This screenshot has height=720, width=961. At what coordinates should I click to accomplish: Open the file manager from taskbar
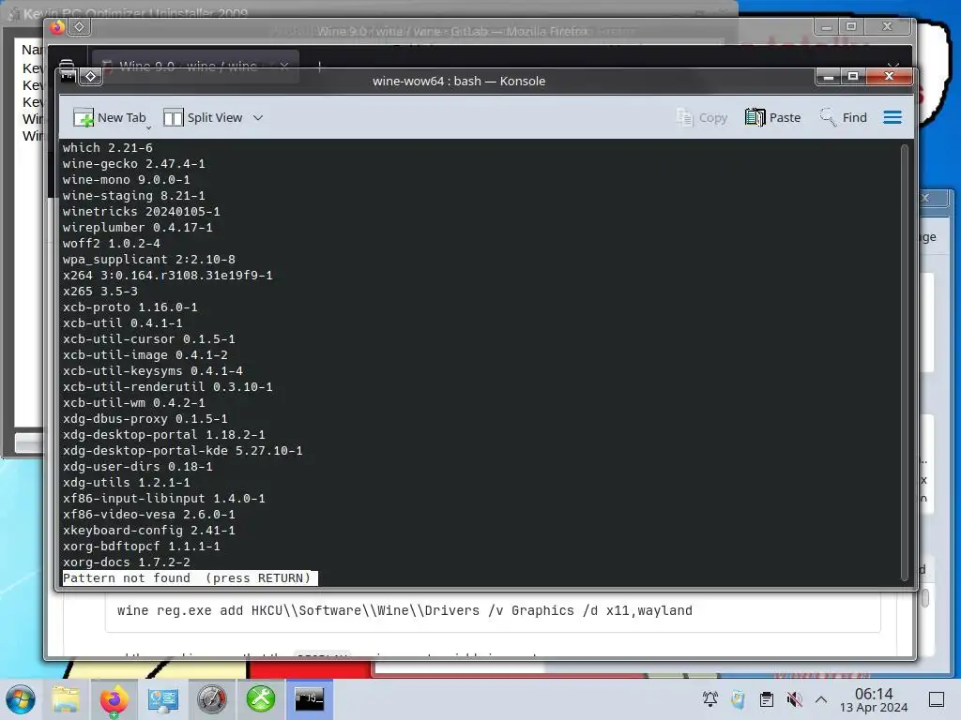(x=66, y=699)
